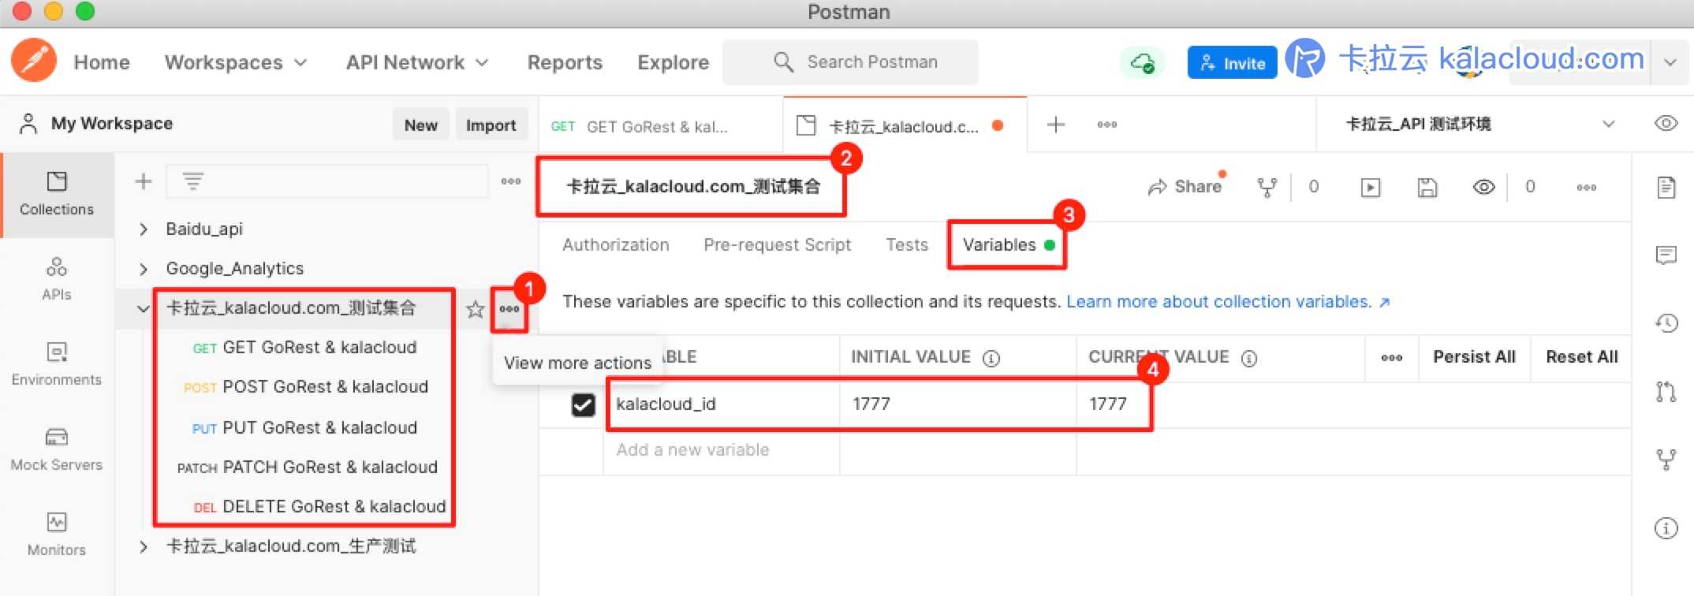The width and height of the screenshot is (1694, 596).
Task: Expand the 卡拉云_kalacloud.com_生产测试 collection
Action: (x=144, y=546)
